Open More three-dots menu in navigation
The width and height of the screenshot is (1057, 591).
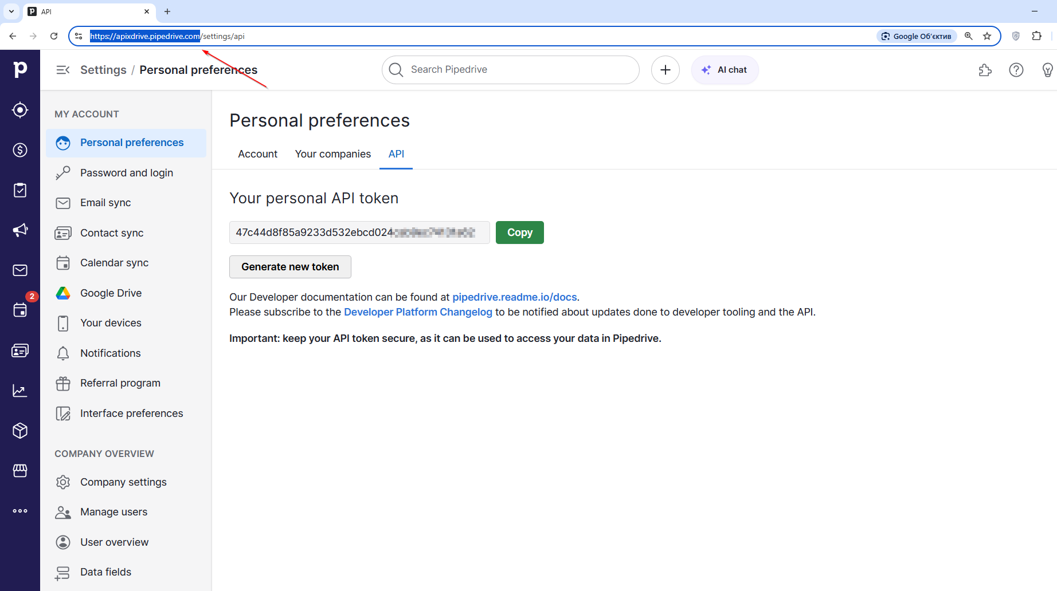(20, 511)
